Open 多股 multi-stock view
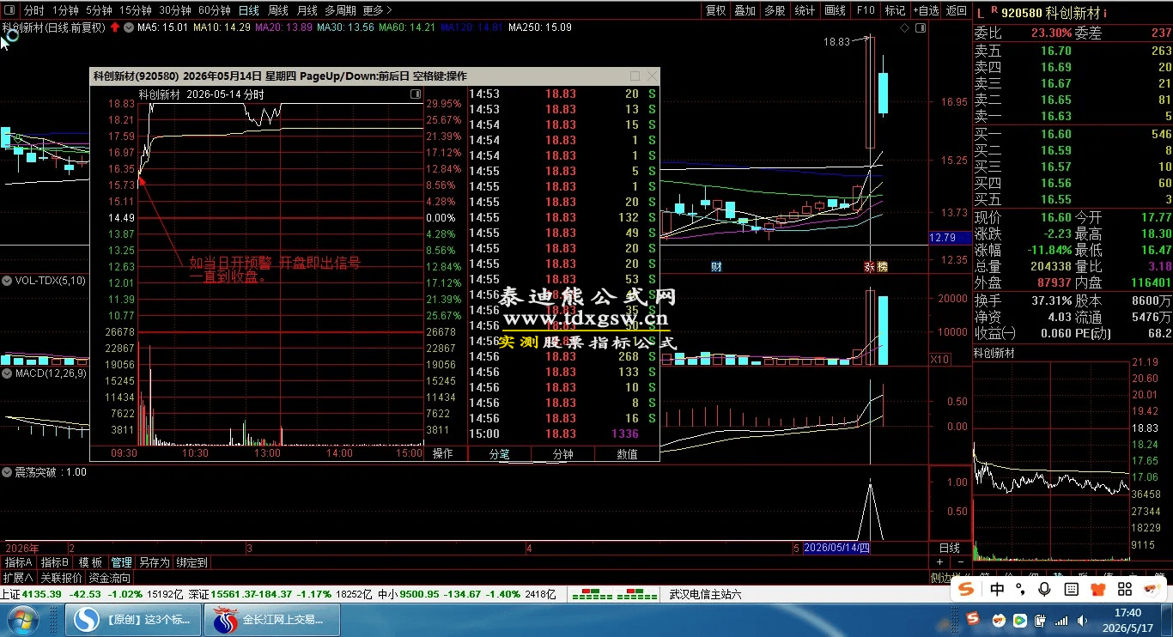Screen dimensions: 1173x637 coord(775,10)
